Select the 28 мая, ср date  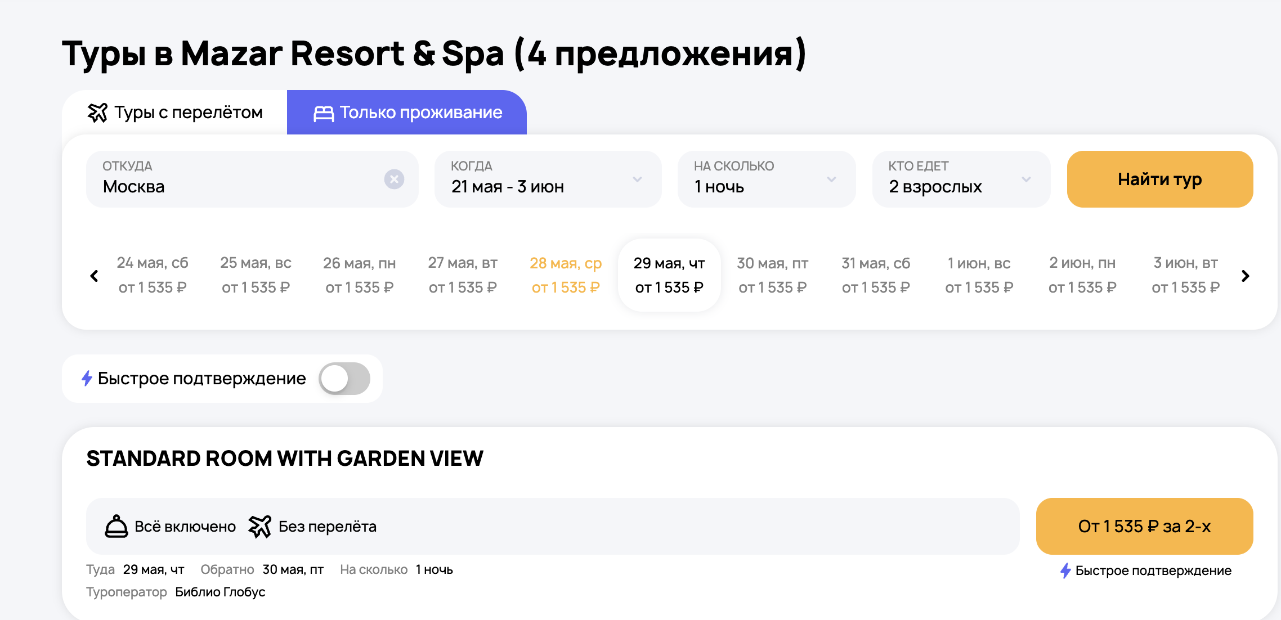click(566, 275)
